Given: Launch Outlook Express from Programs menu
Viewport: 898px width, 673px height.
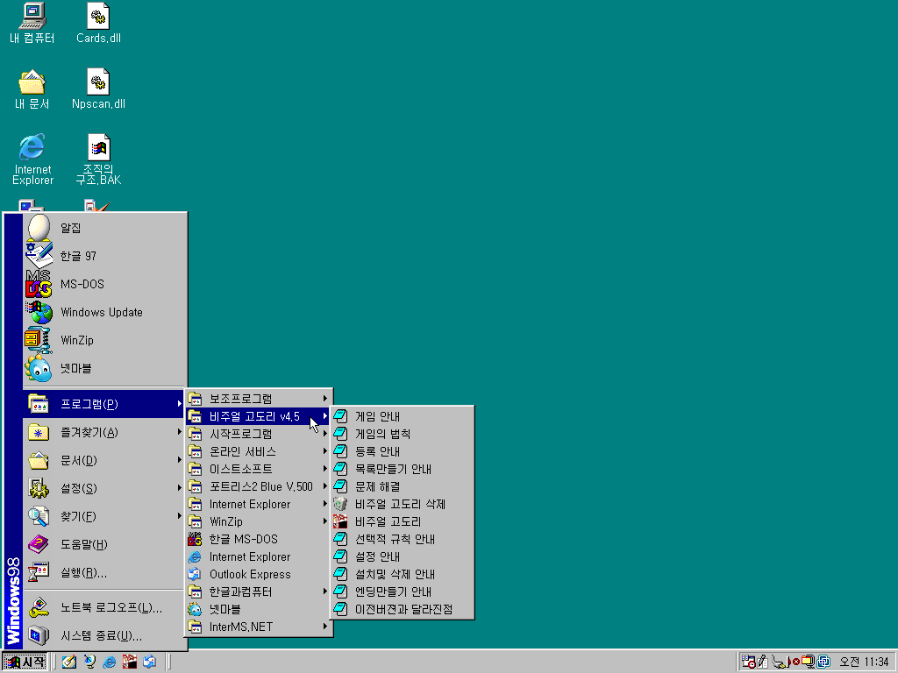Looking at the screenshot, I should tap(259, 574).
